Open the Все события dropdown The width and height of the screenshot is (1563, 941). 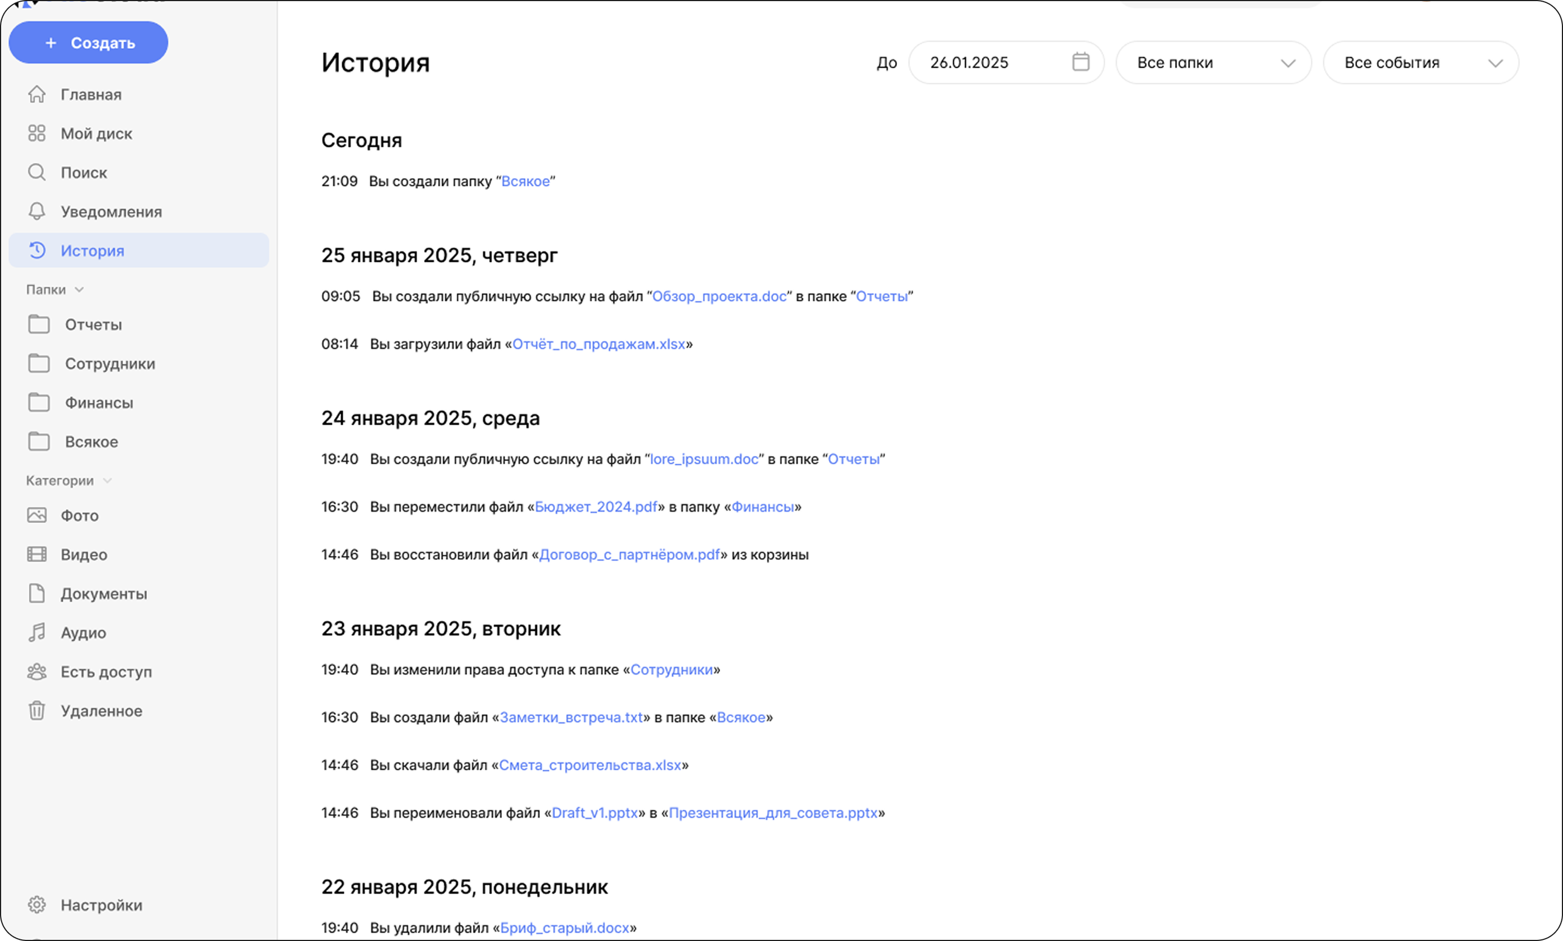[1420, 63]
